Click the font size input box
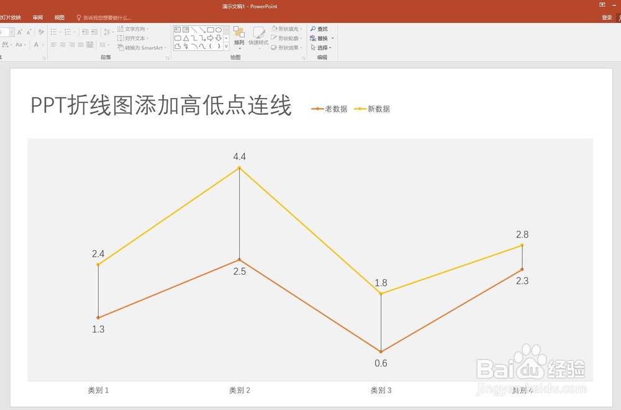 click(5, 31)
